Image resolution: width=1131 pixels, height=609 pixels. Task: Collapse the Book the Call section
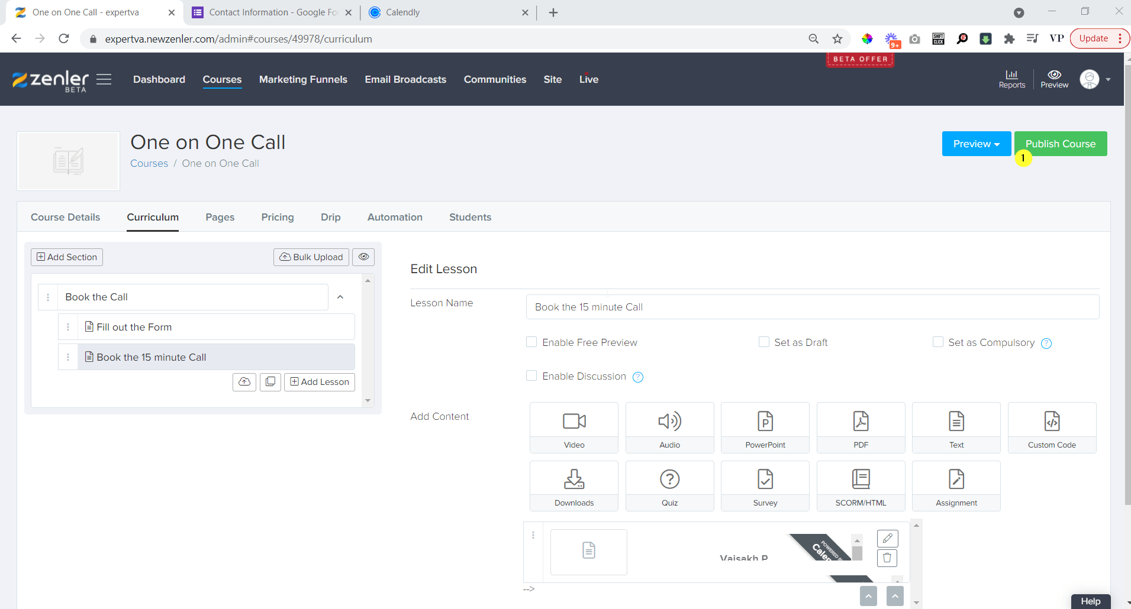point(340,297)
